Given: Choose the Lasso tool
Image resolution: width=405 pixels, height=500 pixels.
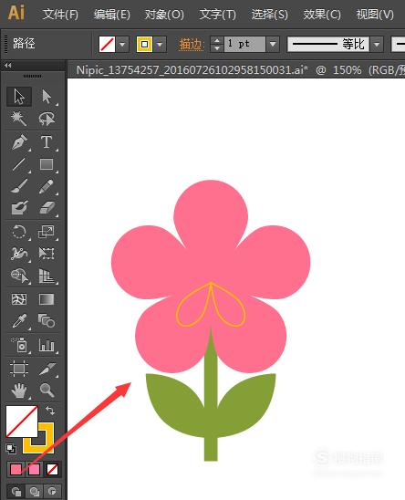Looking at the screenshot, I should pyautogui.click(x=47, y=119).
